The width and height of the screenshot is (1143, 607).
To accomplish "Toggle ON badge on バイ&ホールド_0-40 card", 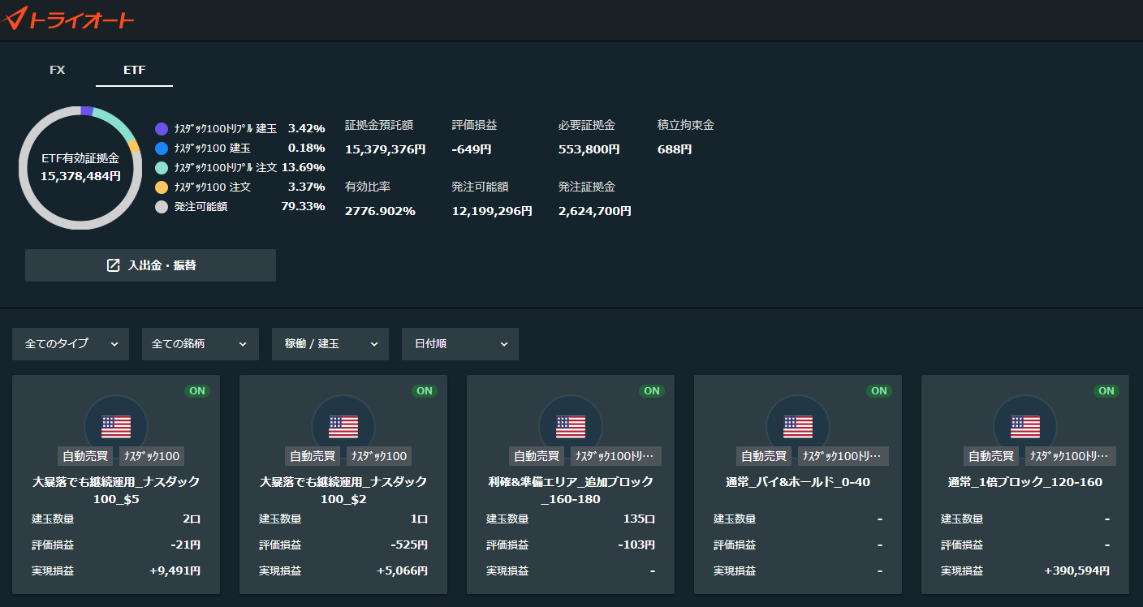I will (x=879, y=391).
